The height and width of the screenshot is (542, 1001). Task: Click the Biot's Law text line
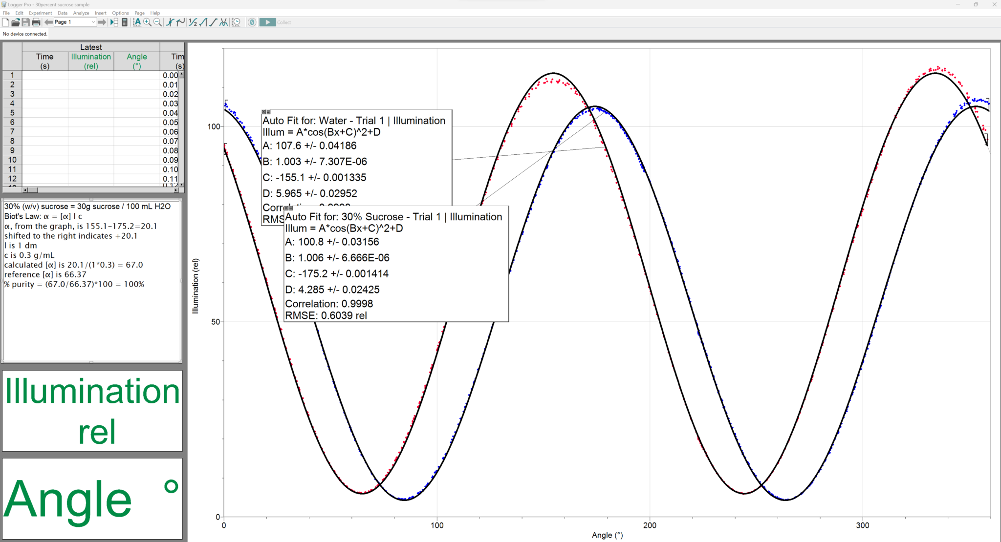click(x=43, y=216)
